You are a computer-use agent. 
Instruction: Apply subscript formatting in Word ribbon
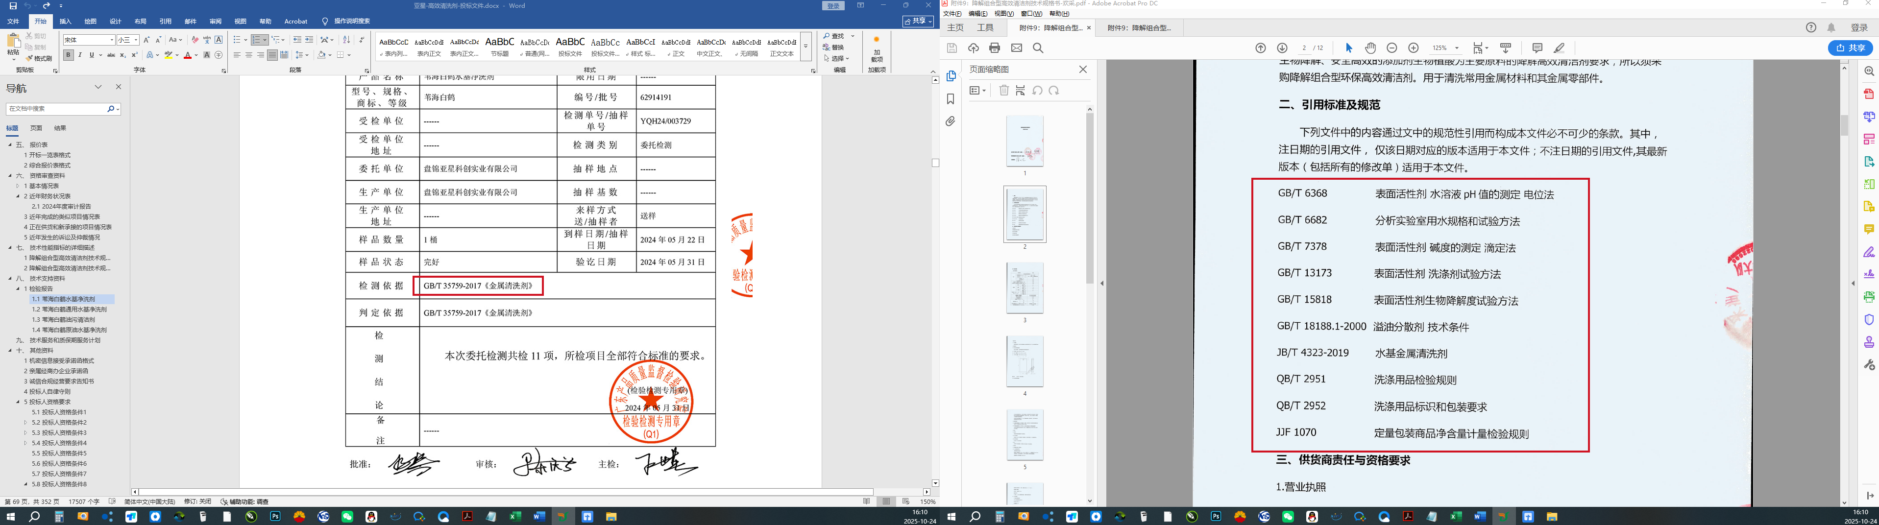click(x=123, y=55)
